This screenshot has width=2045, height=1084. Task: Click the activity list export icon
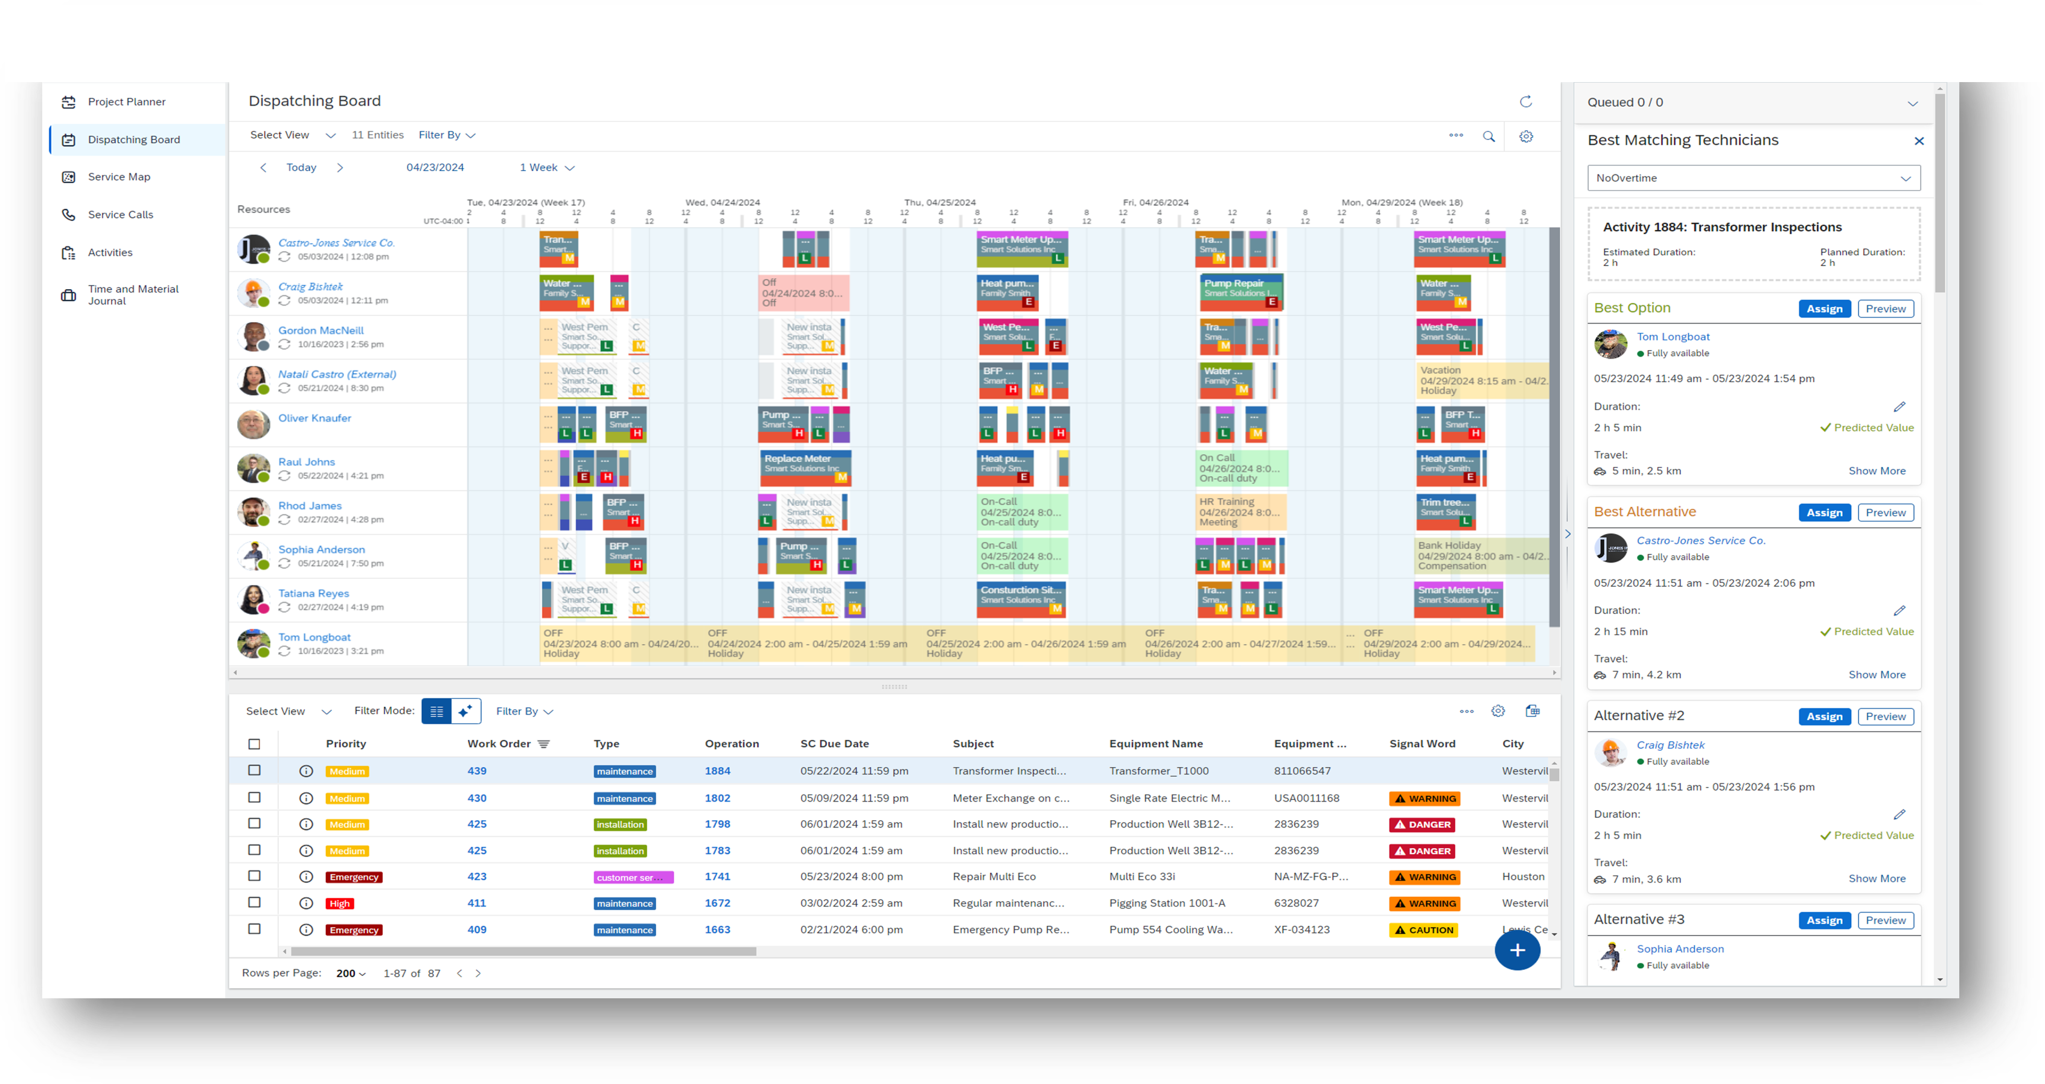[1532, 711]
